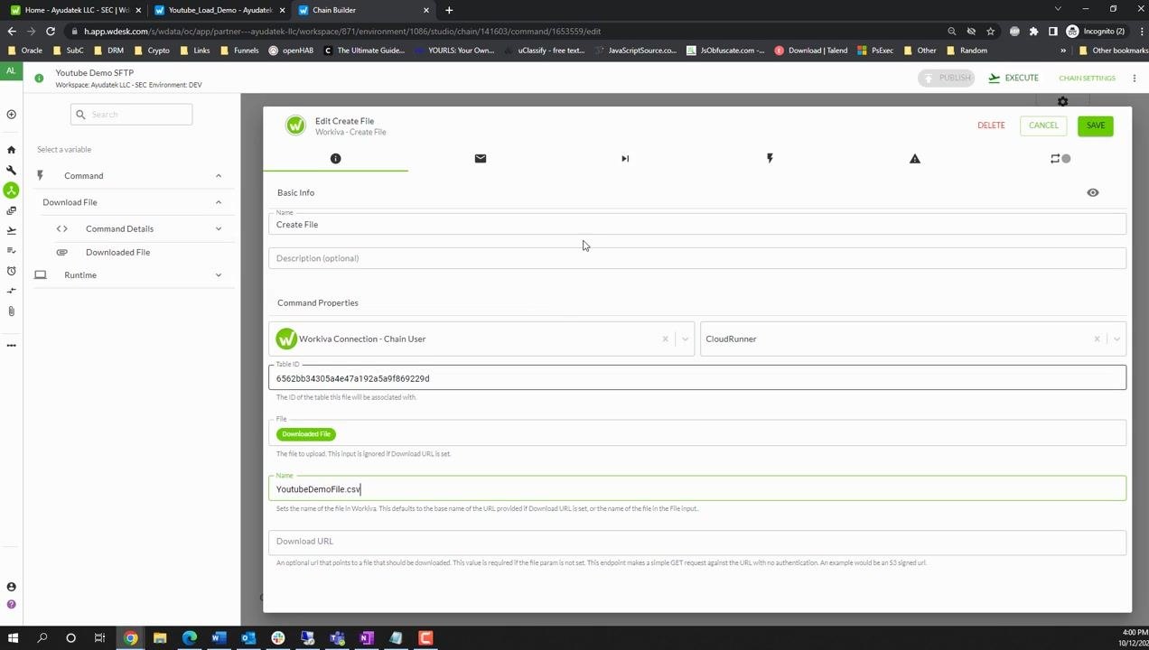Open a new browser tab
This screenshot has height=650, width=1149.
449,10
